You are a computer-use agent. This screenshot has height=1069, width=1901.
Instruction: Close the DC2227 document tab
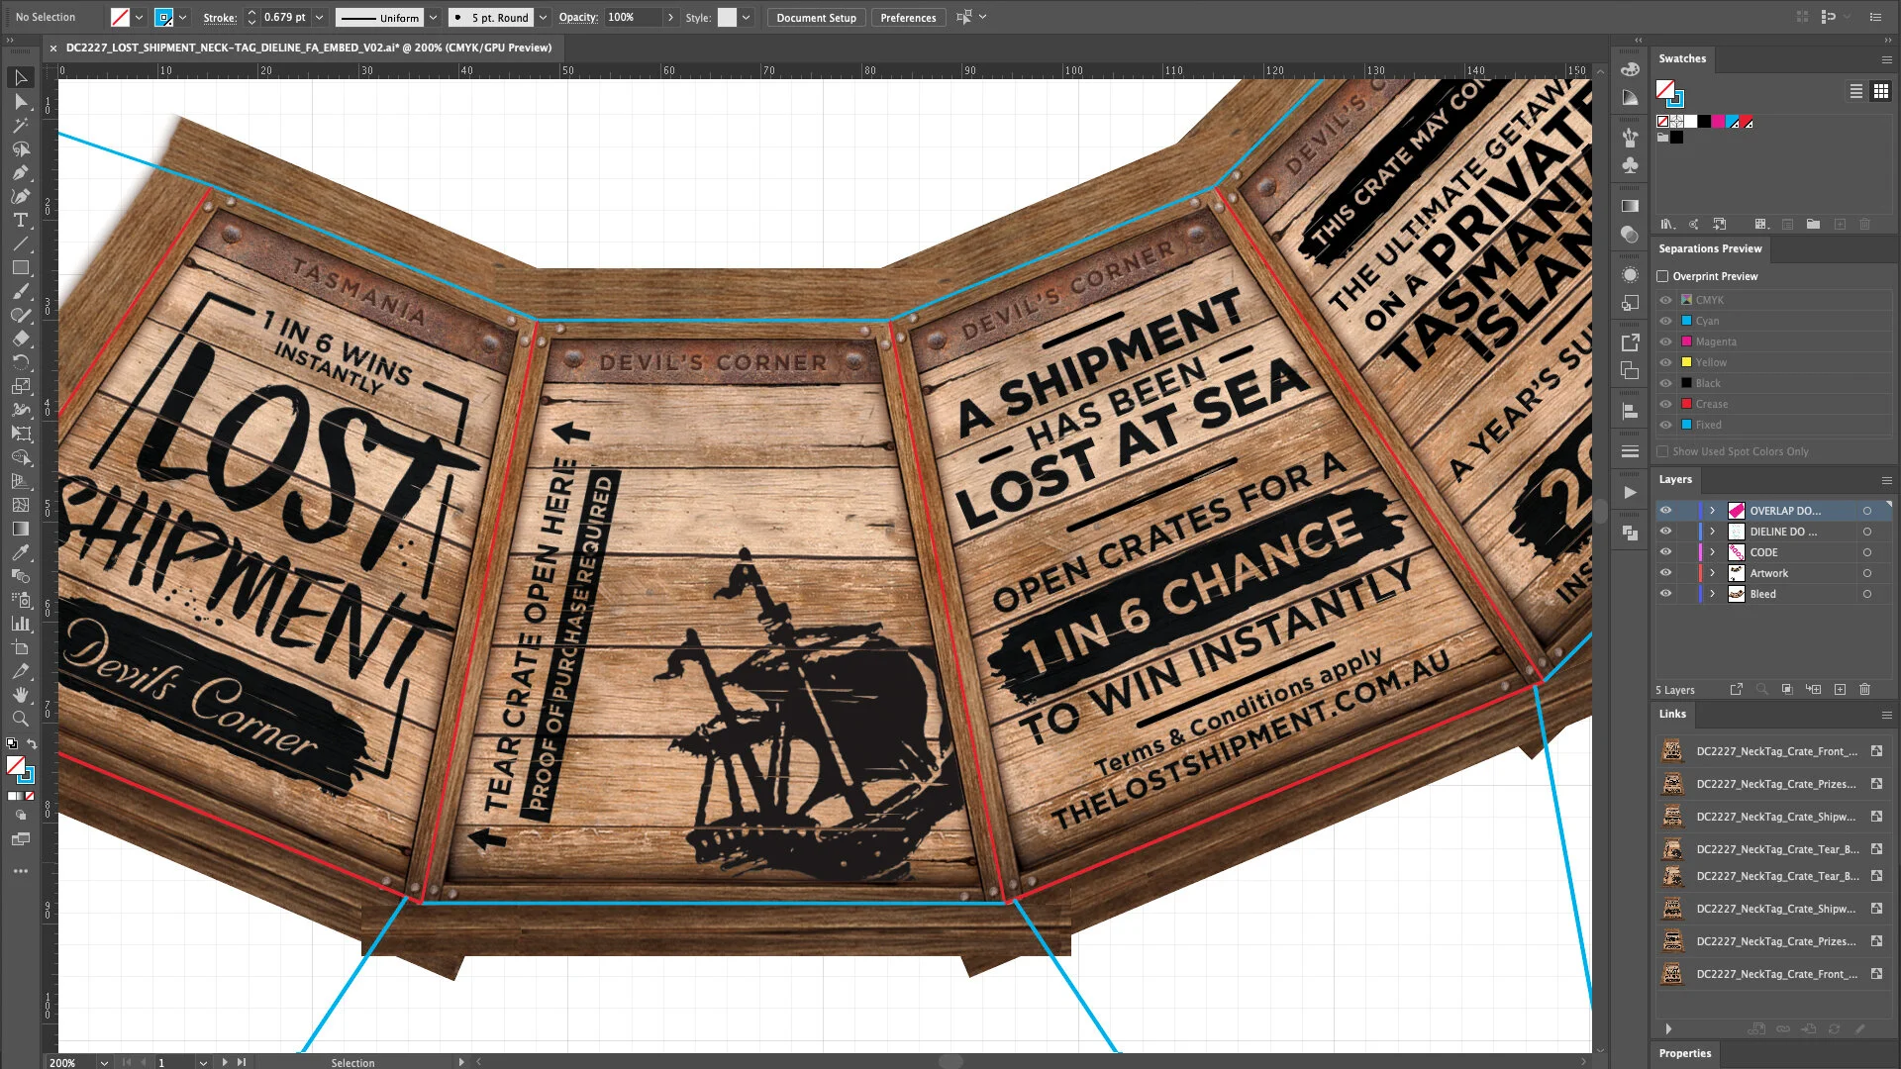(53, 48)
